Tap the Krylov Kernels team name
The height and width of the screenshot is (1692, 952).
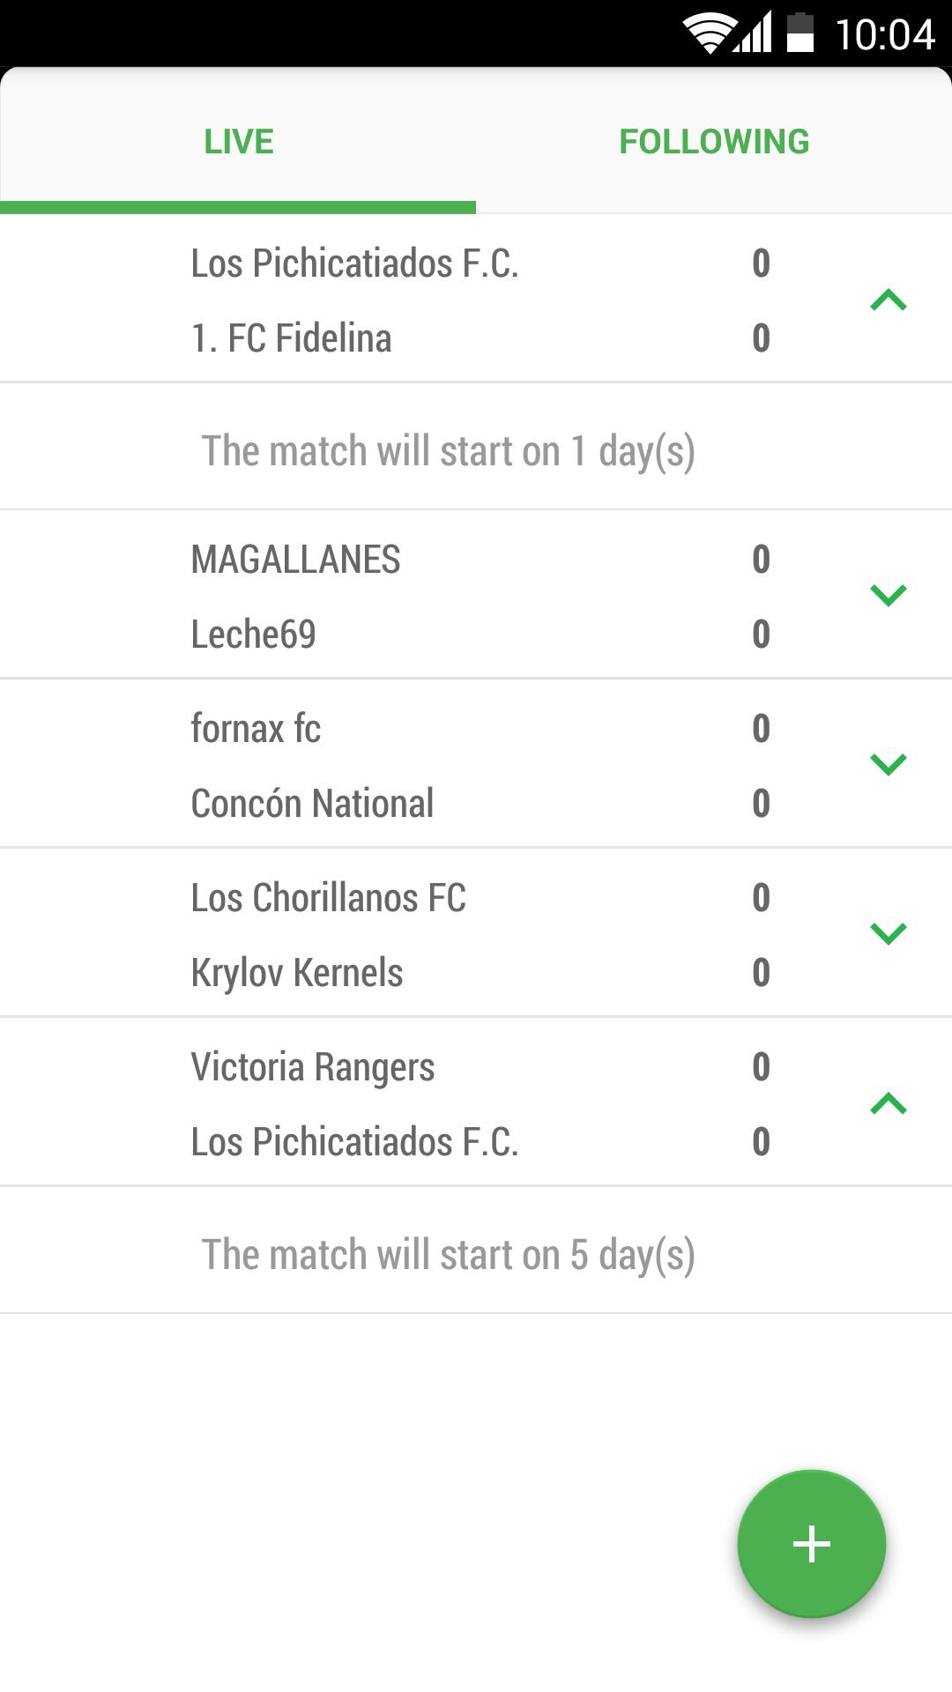[296, 974]
